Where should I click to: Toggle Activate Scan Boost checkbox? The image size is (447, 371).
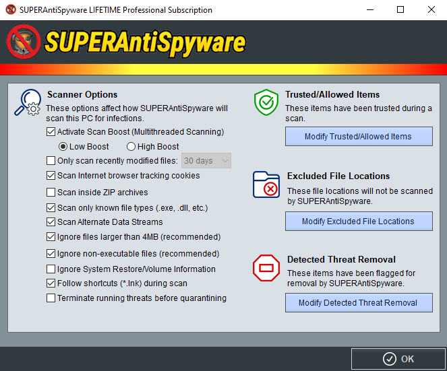(x=51, y=132)
